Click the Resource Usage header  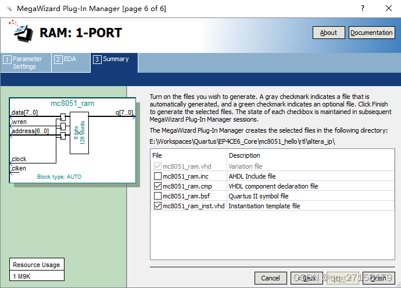coord(36,265)
